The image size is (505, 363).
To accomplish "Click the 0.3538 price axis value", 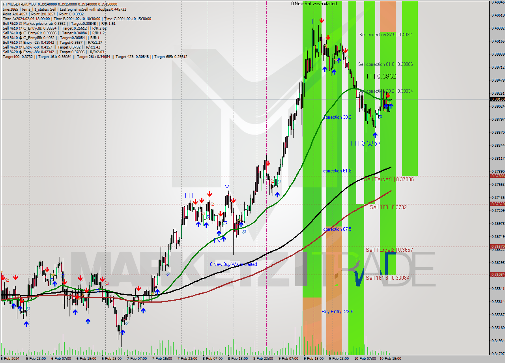I will [x=498, y=314].
